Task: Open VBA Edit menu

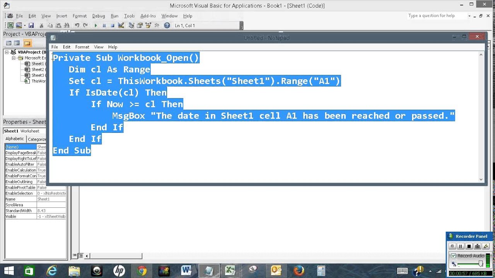Action: click(x=32, y=16)
